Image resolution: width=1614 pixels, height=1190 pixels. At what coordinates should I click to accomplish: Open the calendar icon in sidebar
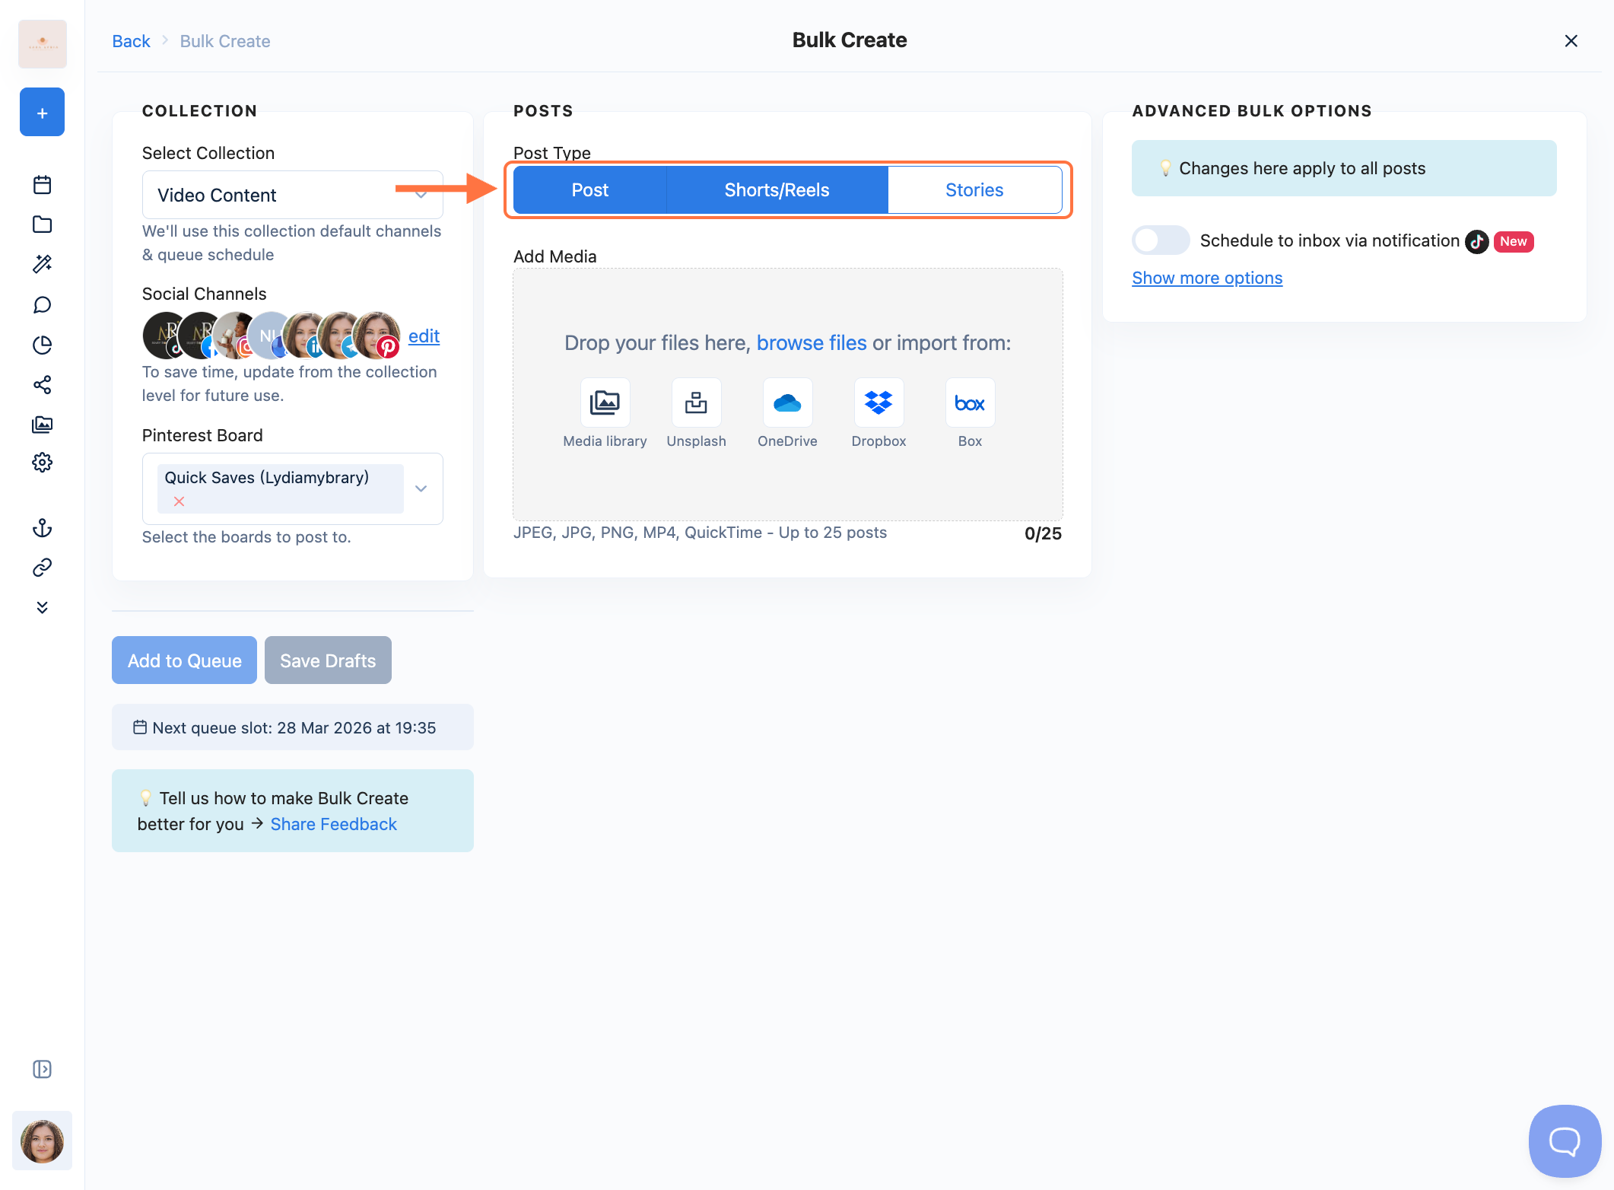(x=43, y=185)
